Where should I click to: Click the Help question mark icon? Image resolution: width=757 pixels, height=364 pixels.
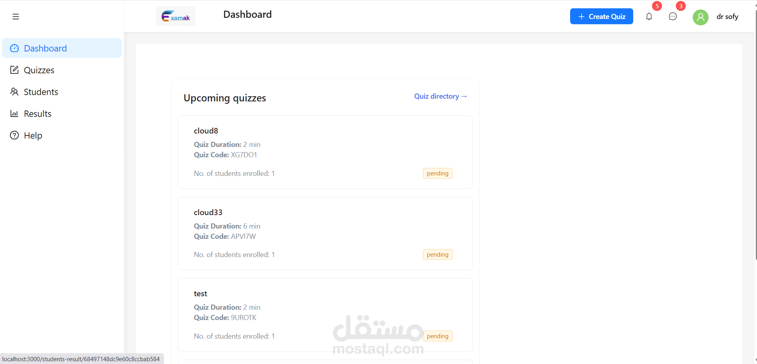[14, 135]
